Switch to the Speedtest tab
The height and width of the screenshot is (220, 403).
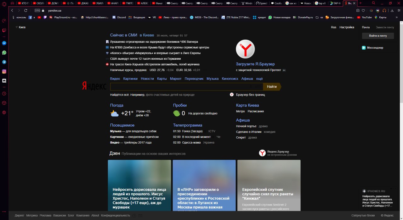[x=262, y=3]
